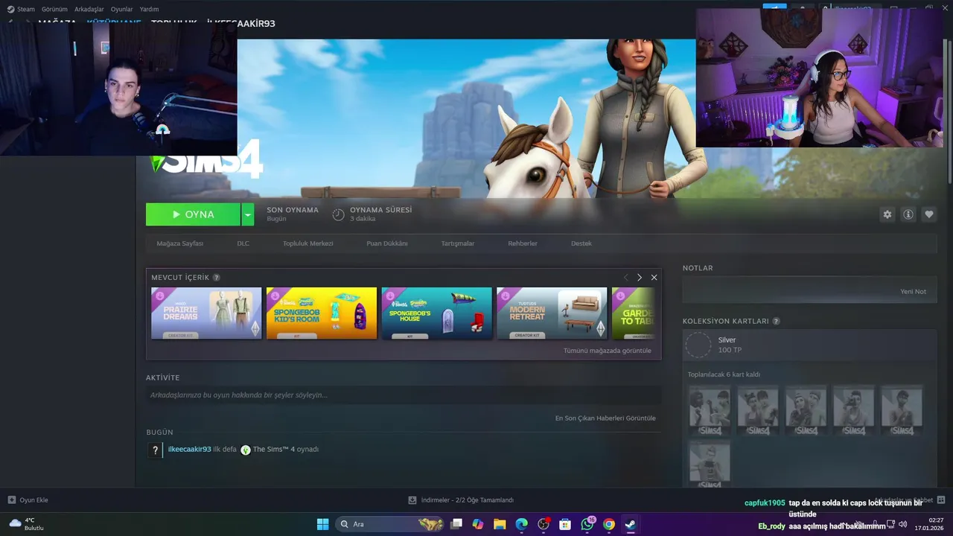The image size is (953, 536).
Task: Click the volume icon in system tray
Action: point(902,524)
